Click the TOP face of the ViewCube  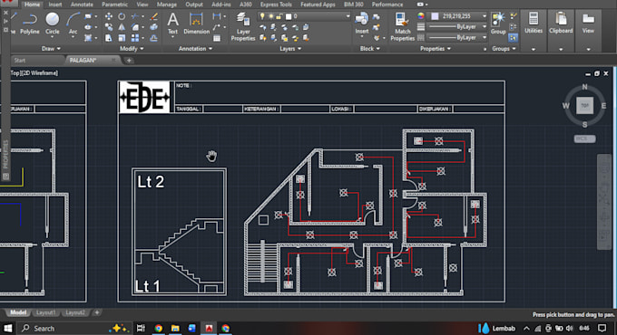[584, 106]
